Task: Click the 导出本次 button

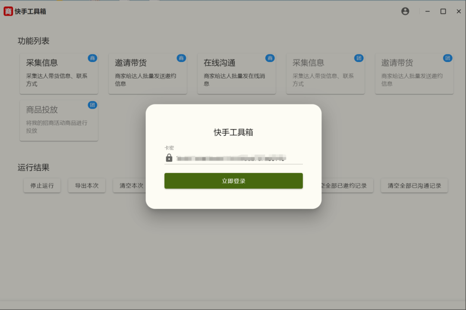Action: pos(87,185)
